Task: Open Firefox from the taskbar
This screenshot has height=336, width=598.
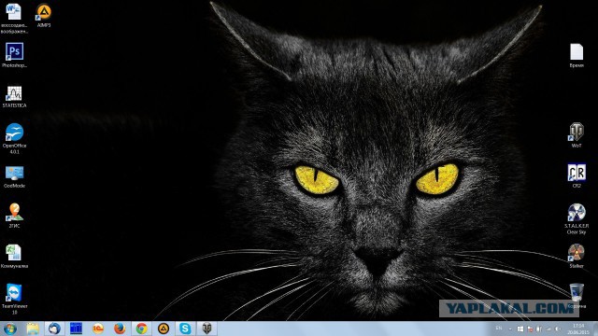Action: (x=120, y=329)
